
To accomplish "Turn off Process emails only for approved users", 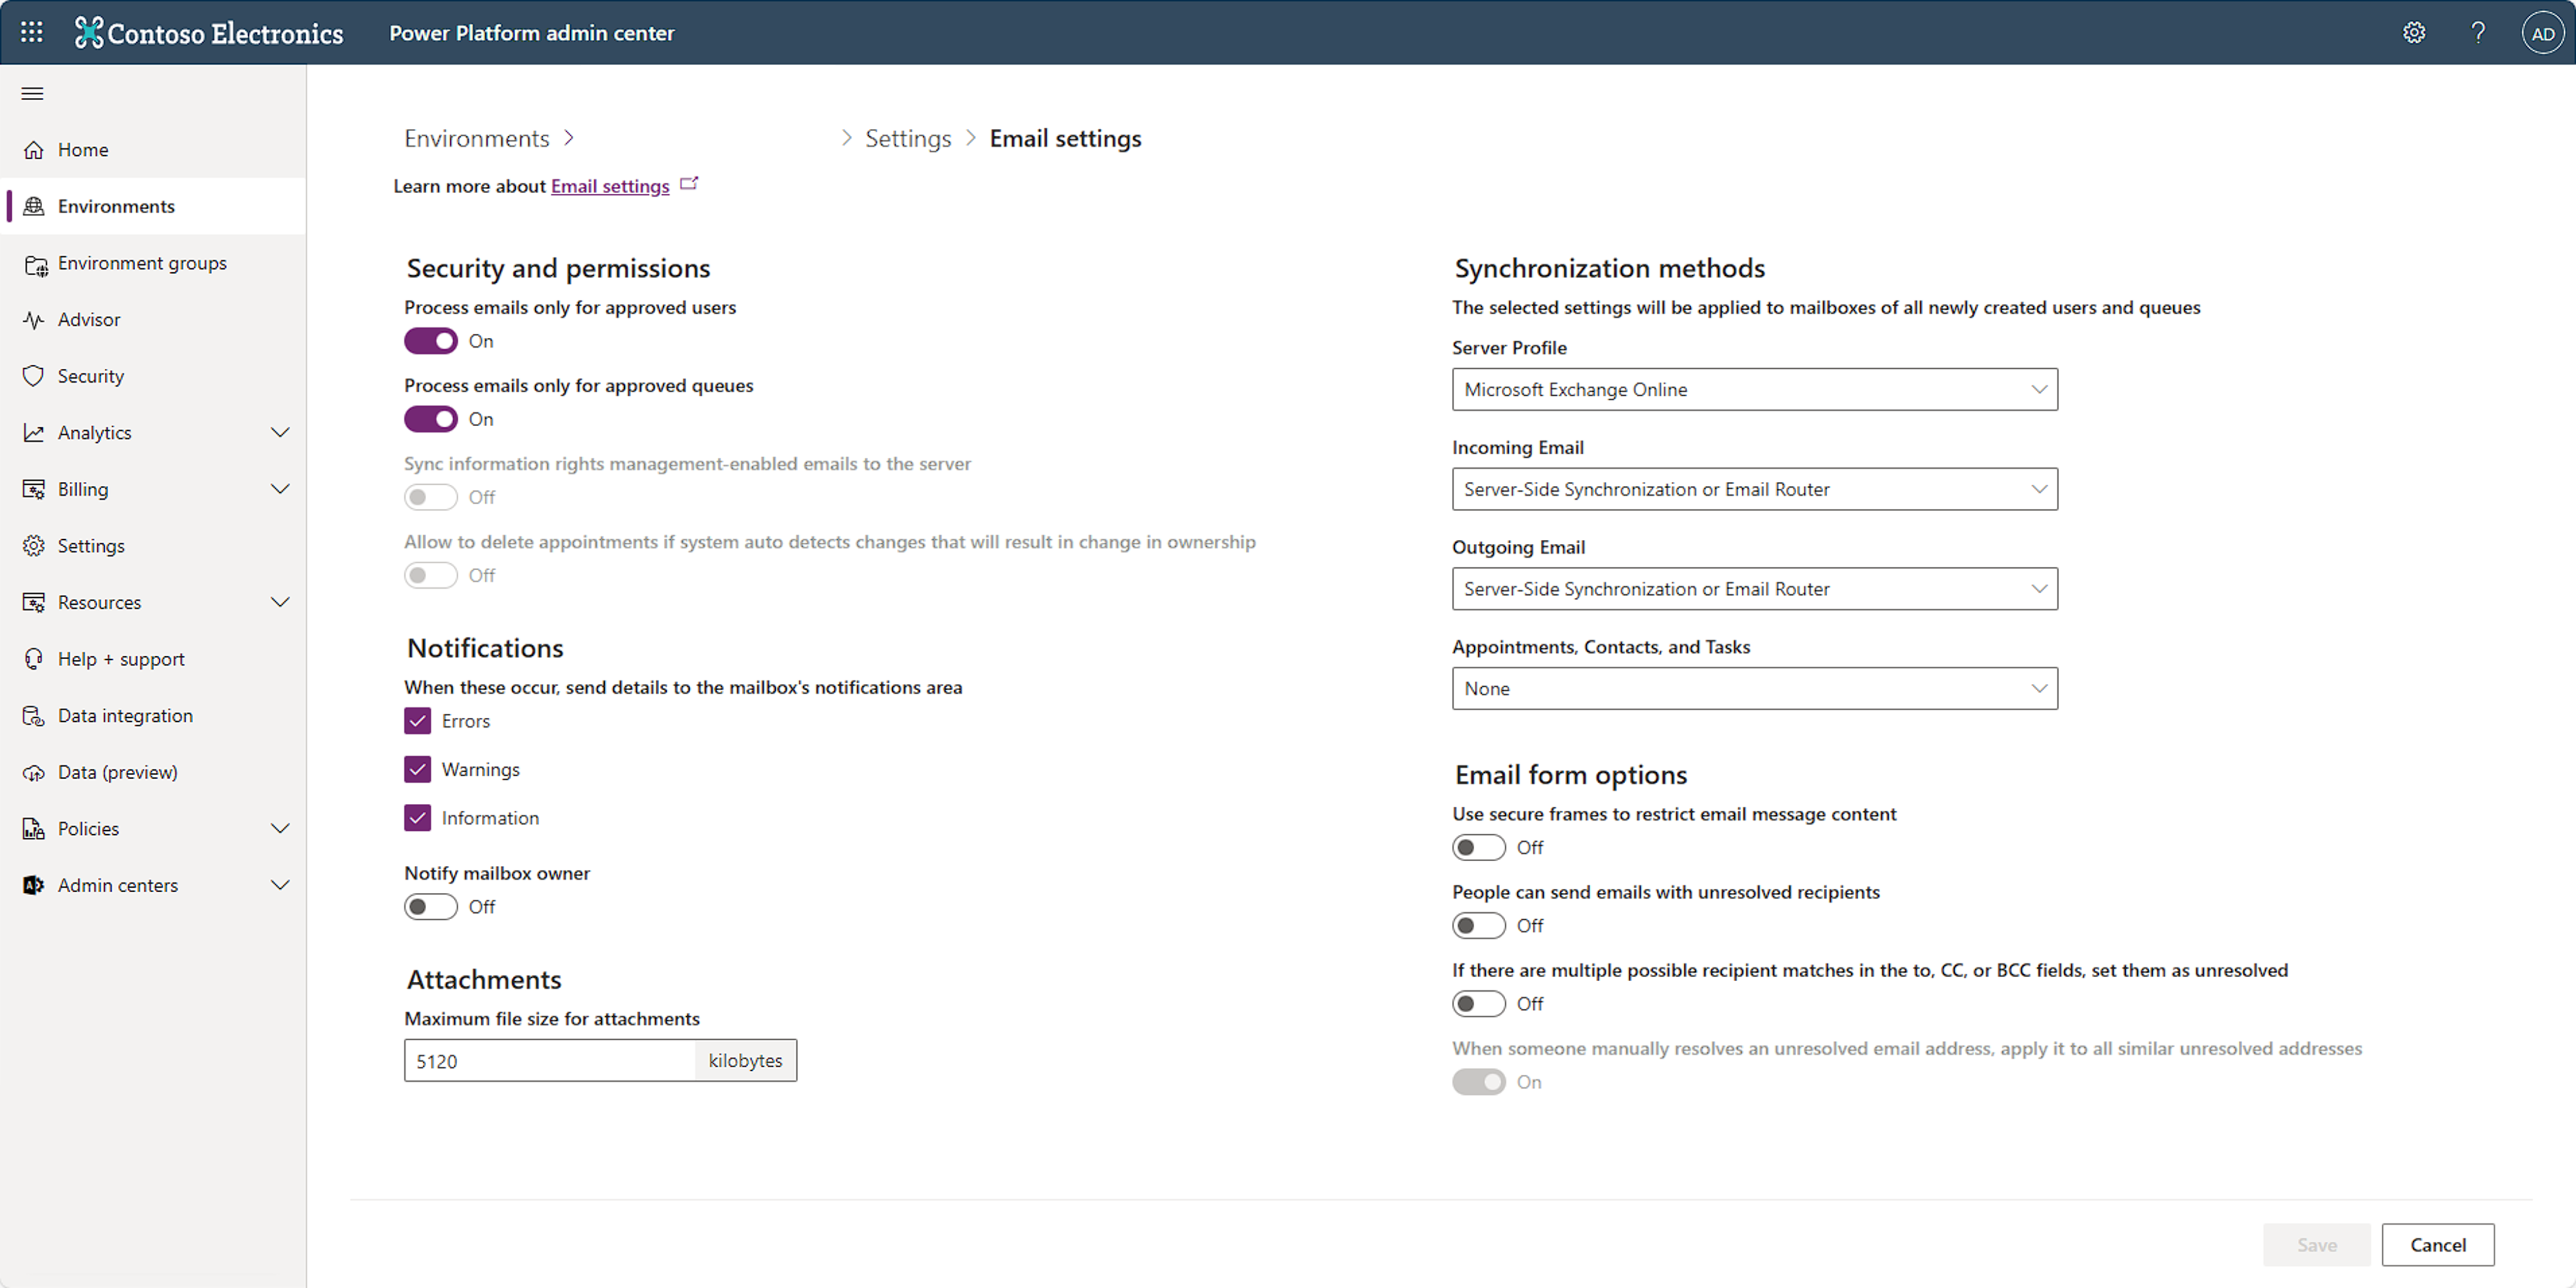I will tap(430, 341).
